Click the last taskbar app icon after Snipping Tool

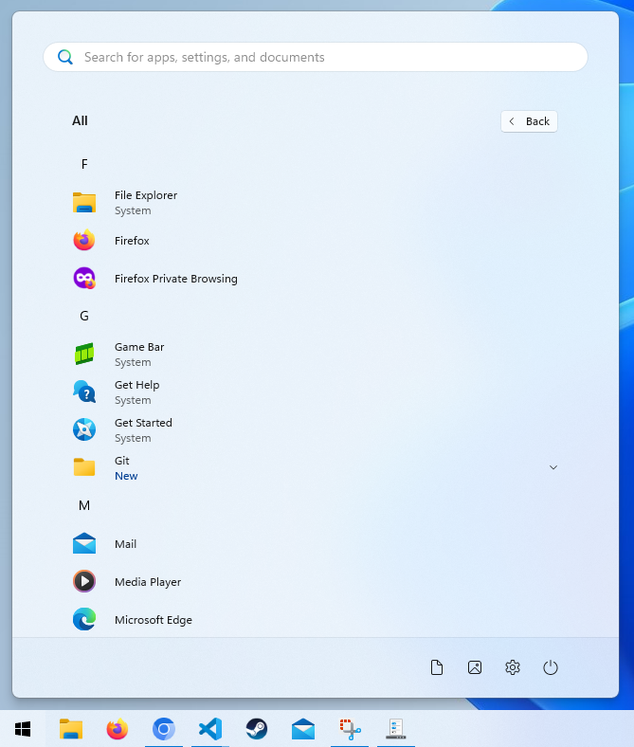click(x=396, y=729)
